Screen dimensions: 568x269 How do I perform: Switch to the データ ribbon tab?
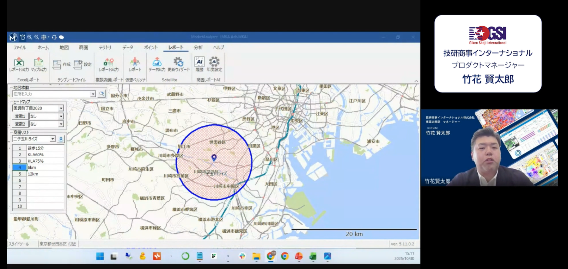click(x=128, y=48)
